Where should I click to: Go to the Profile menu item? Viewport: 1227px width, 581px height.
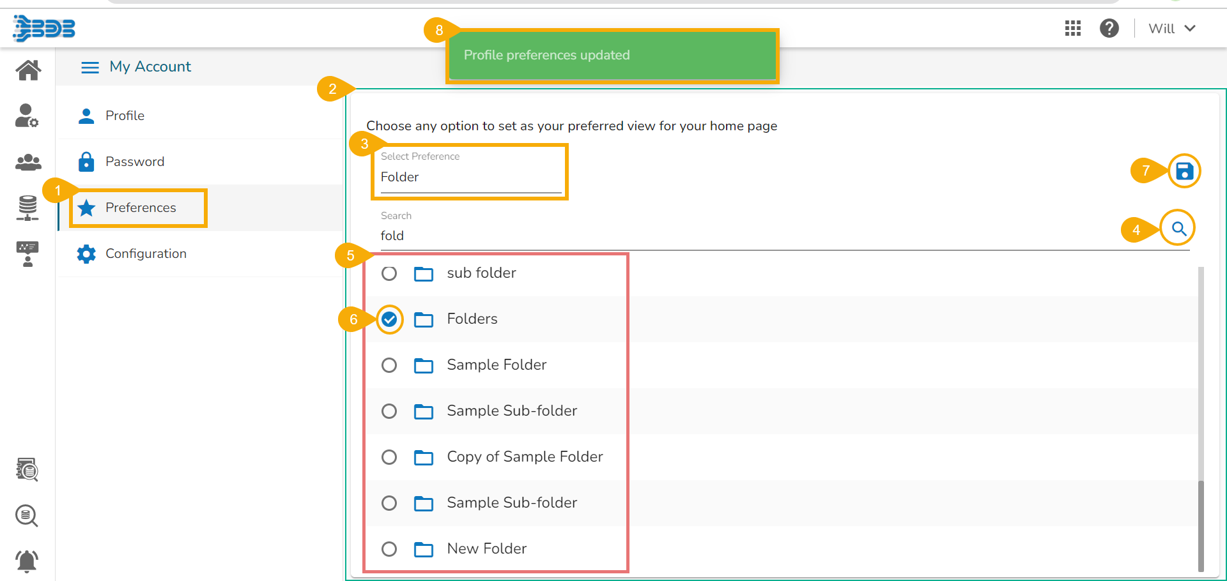125,116
